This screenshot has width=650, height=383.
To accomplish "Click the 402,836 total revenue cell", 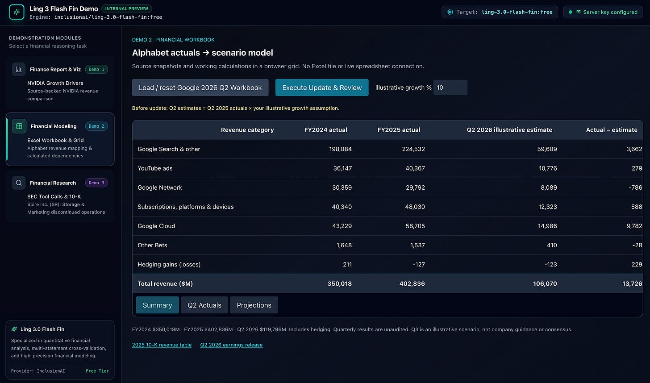I will 412,283.
